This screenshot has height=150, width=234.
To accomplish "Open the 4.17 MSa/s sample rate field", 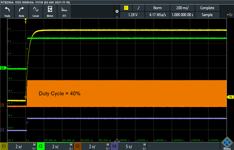I will coord(158,15).
